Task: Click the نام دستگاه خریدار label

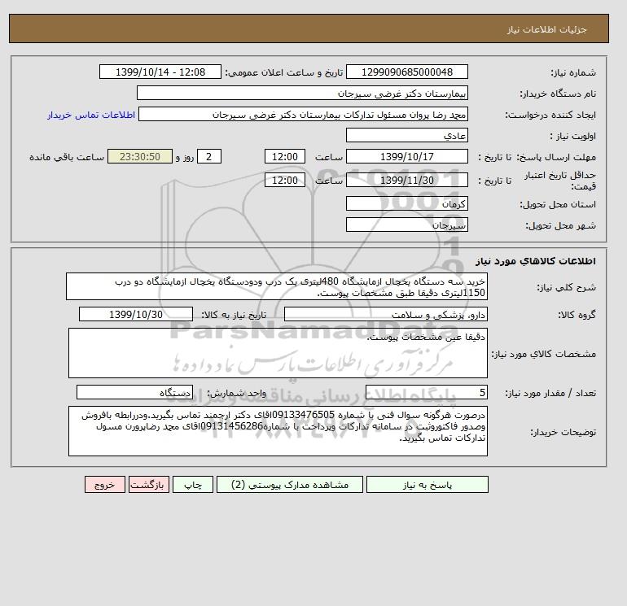Action: click(x=558, y=94)
